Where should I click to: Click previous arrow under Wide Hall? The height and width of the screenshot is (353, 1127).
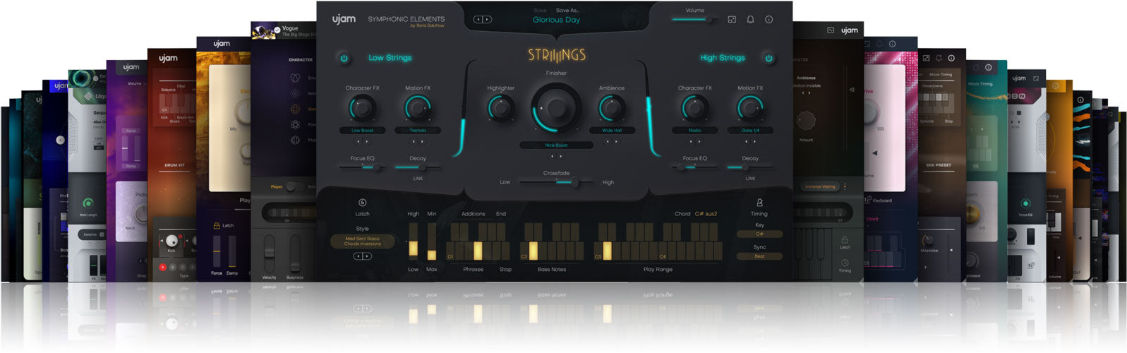click(x=608, y=141)
